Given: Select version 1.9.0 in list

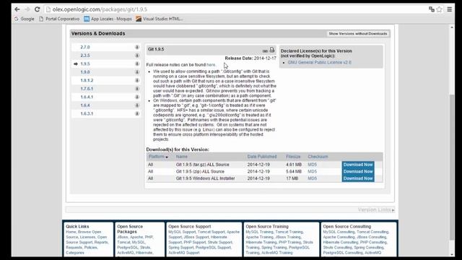Looking at the screenshot, I should click(85, 72).
